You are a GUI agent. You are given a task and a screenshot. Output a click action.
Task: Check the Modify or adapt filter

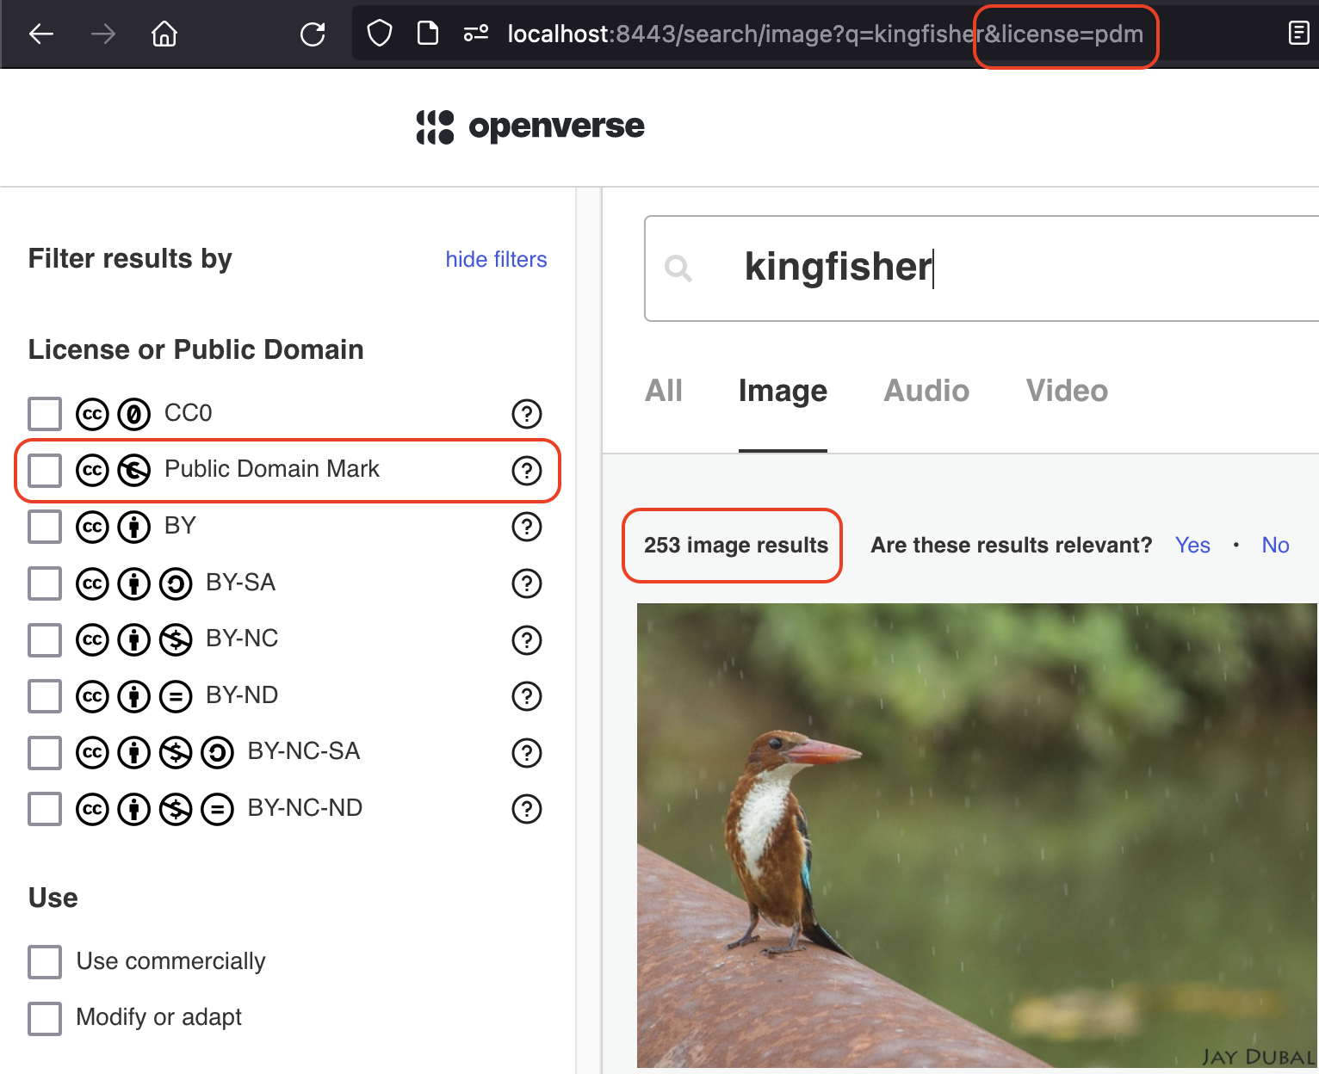click(44, 1019)
